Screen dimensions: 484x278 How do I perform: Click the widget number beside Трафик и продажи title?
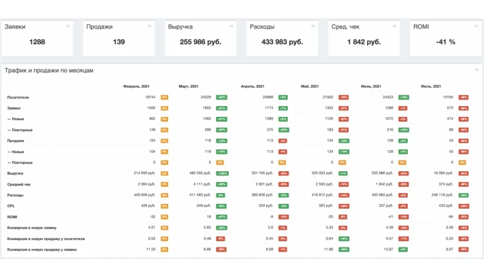477,70
